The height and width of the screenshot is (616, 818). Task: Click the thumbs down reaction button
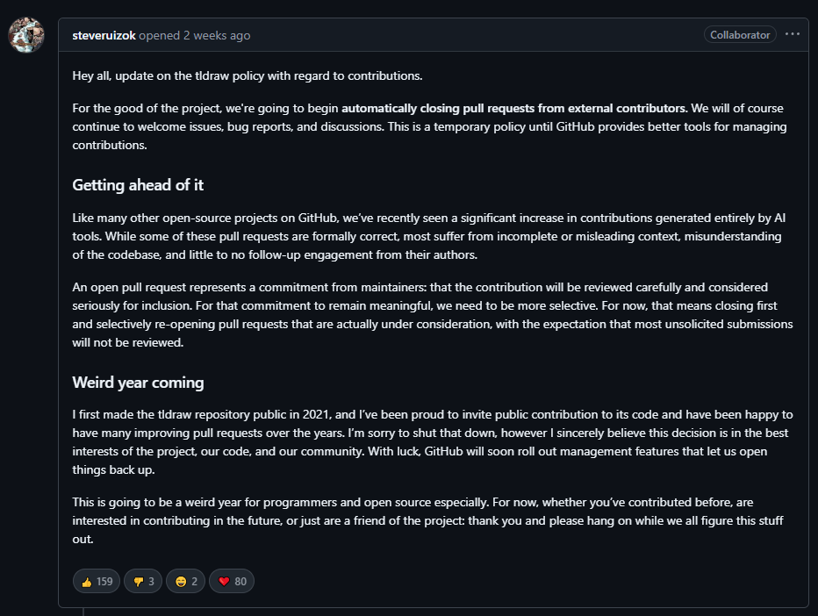(142, 581)
